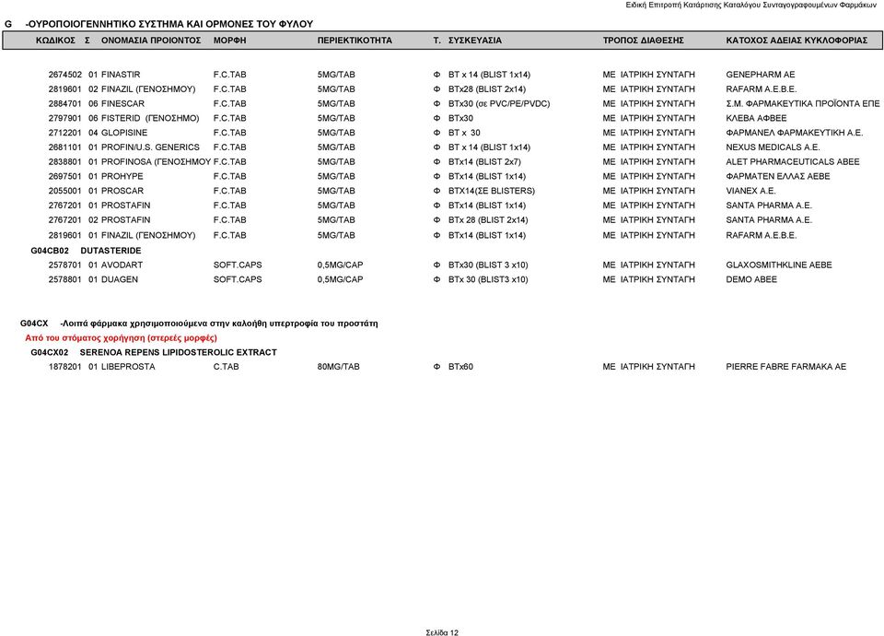Select code 2884701
884x636 pixels.
pyautogui.click(x=64, y=104)
